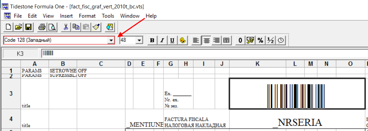Open the View menu
The height and width of the screenshot is (131, 368).
[x=49, y=16]
